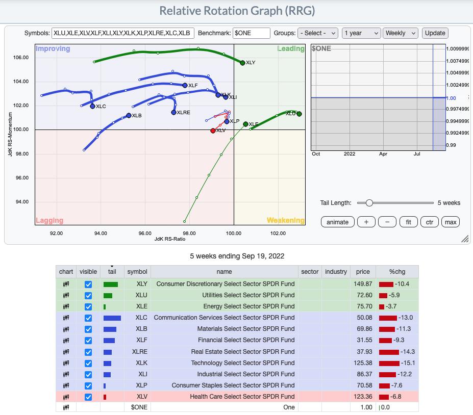Click the fit button
473x415 pixels.
408,222
